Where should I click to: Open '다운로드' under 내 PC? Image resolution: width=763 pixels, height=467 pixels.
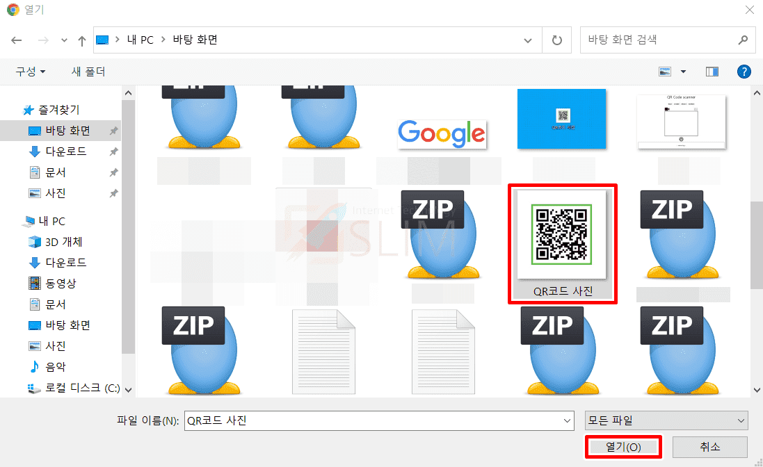pos(65,263)
